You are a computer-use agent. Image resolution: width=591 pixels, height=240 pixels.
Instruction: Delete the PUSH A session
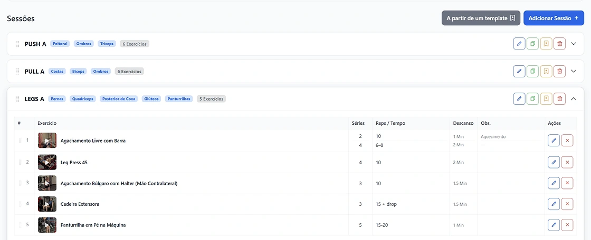(x=560, y=44)
